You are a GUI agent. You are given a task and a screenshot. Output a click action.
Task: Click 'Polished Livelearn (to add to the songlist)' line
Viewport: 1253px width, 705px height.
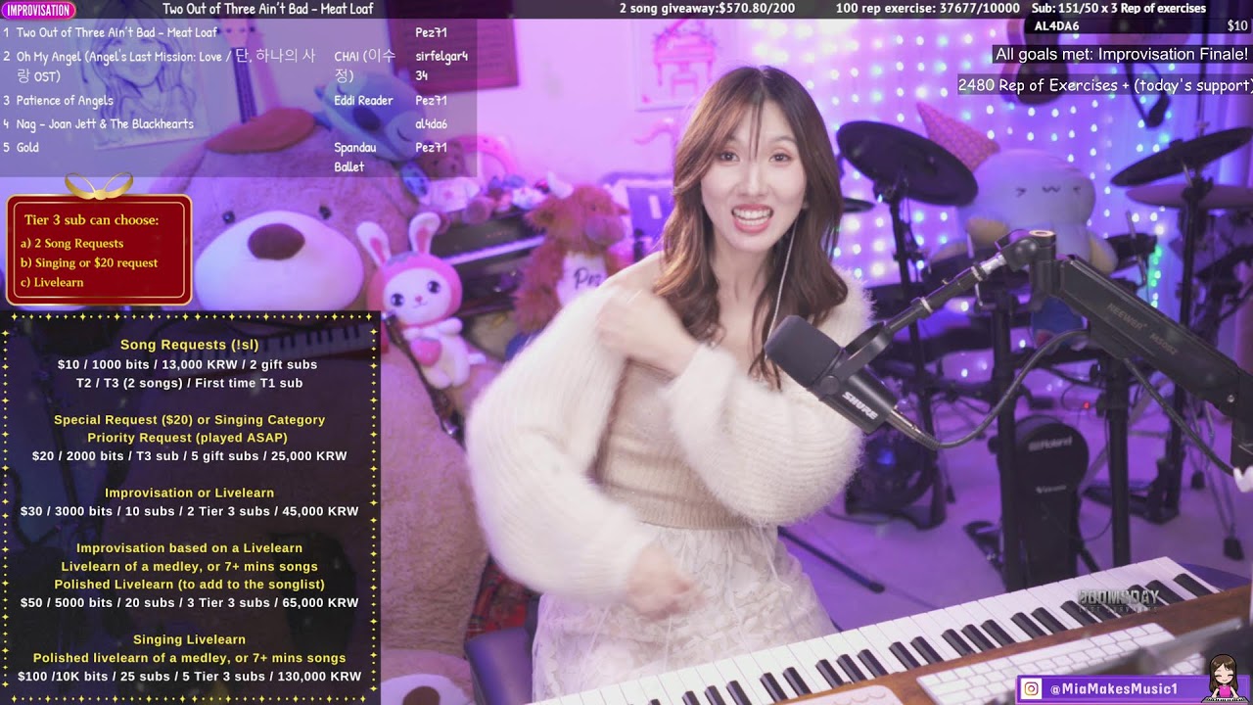coord(190,585)
